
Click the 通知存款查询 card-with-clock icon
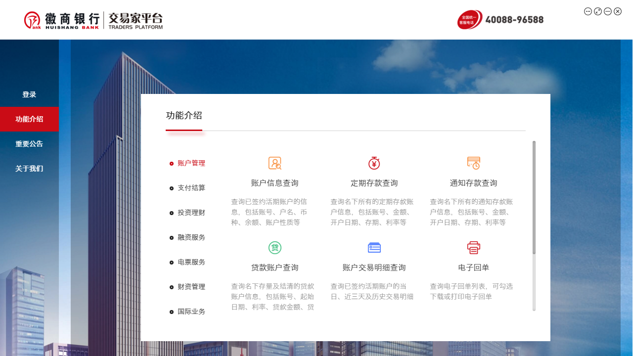(474, 163)
